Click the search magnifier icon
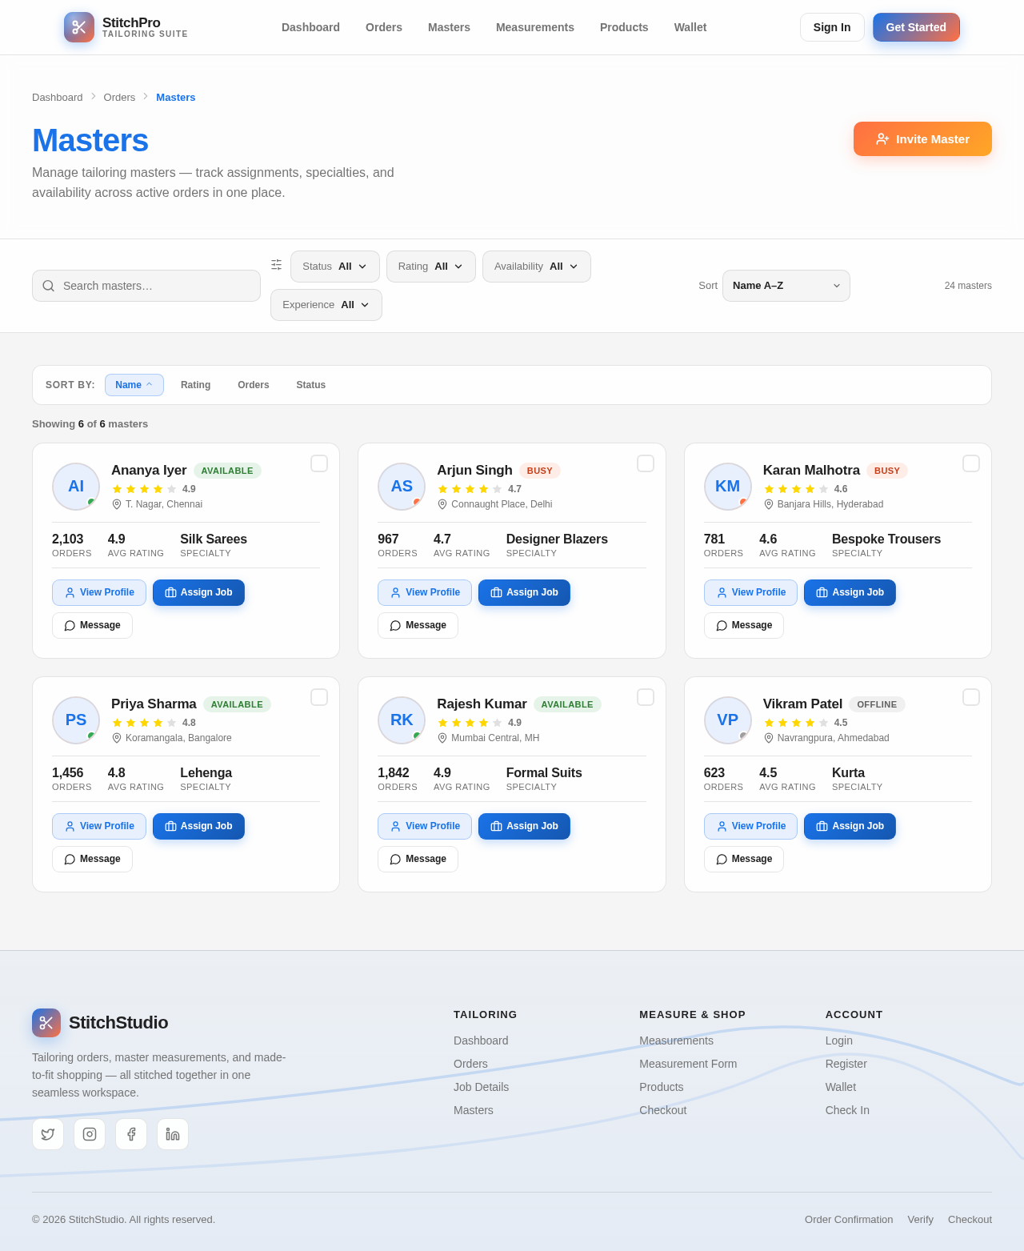Screen dimensions: 1024x1251 [49, 286]
